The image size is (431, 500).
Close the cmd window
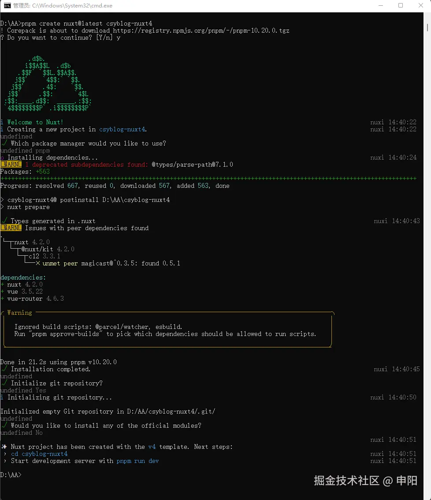(x=421, y=5)
